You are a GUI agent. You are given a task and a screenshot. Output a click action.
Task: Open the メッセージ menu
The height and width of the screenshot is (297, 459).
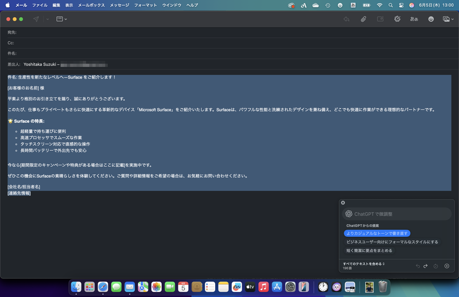[x=119, y=5]
